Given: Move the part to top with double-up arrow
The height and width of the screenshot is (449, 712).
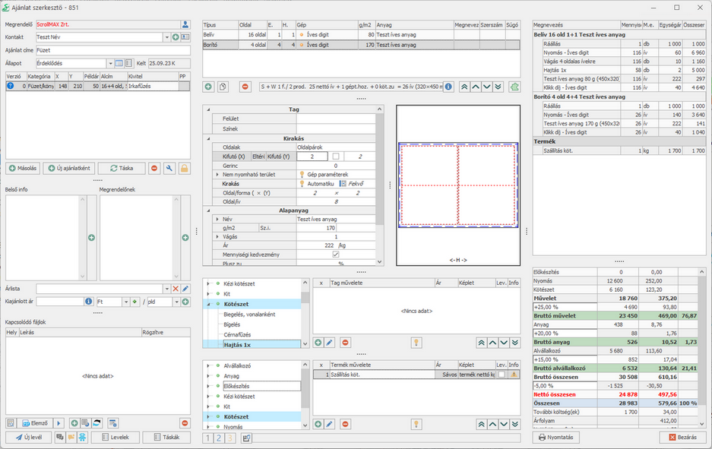Looking at the screenshot, I should 464,87.
